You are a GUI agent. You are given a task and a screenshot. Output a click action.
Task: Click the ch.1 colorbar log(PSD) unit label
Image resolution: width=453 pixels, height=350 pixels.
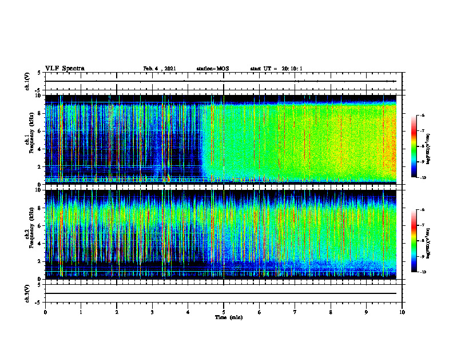pyautogui.click(x=428, y=149)
